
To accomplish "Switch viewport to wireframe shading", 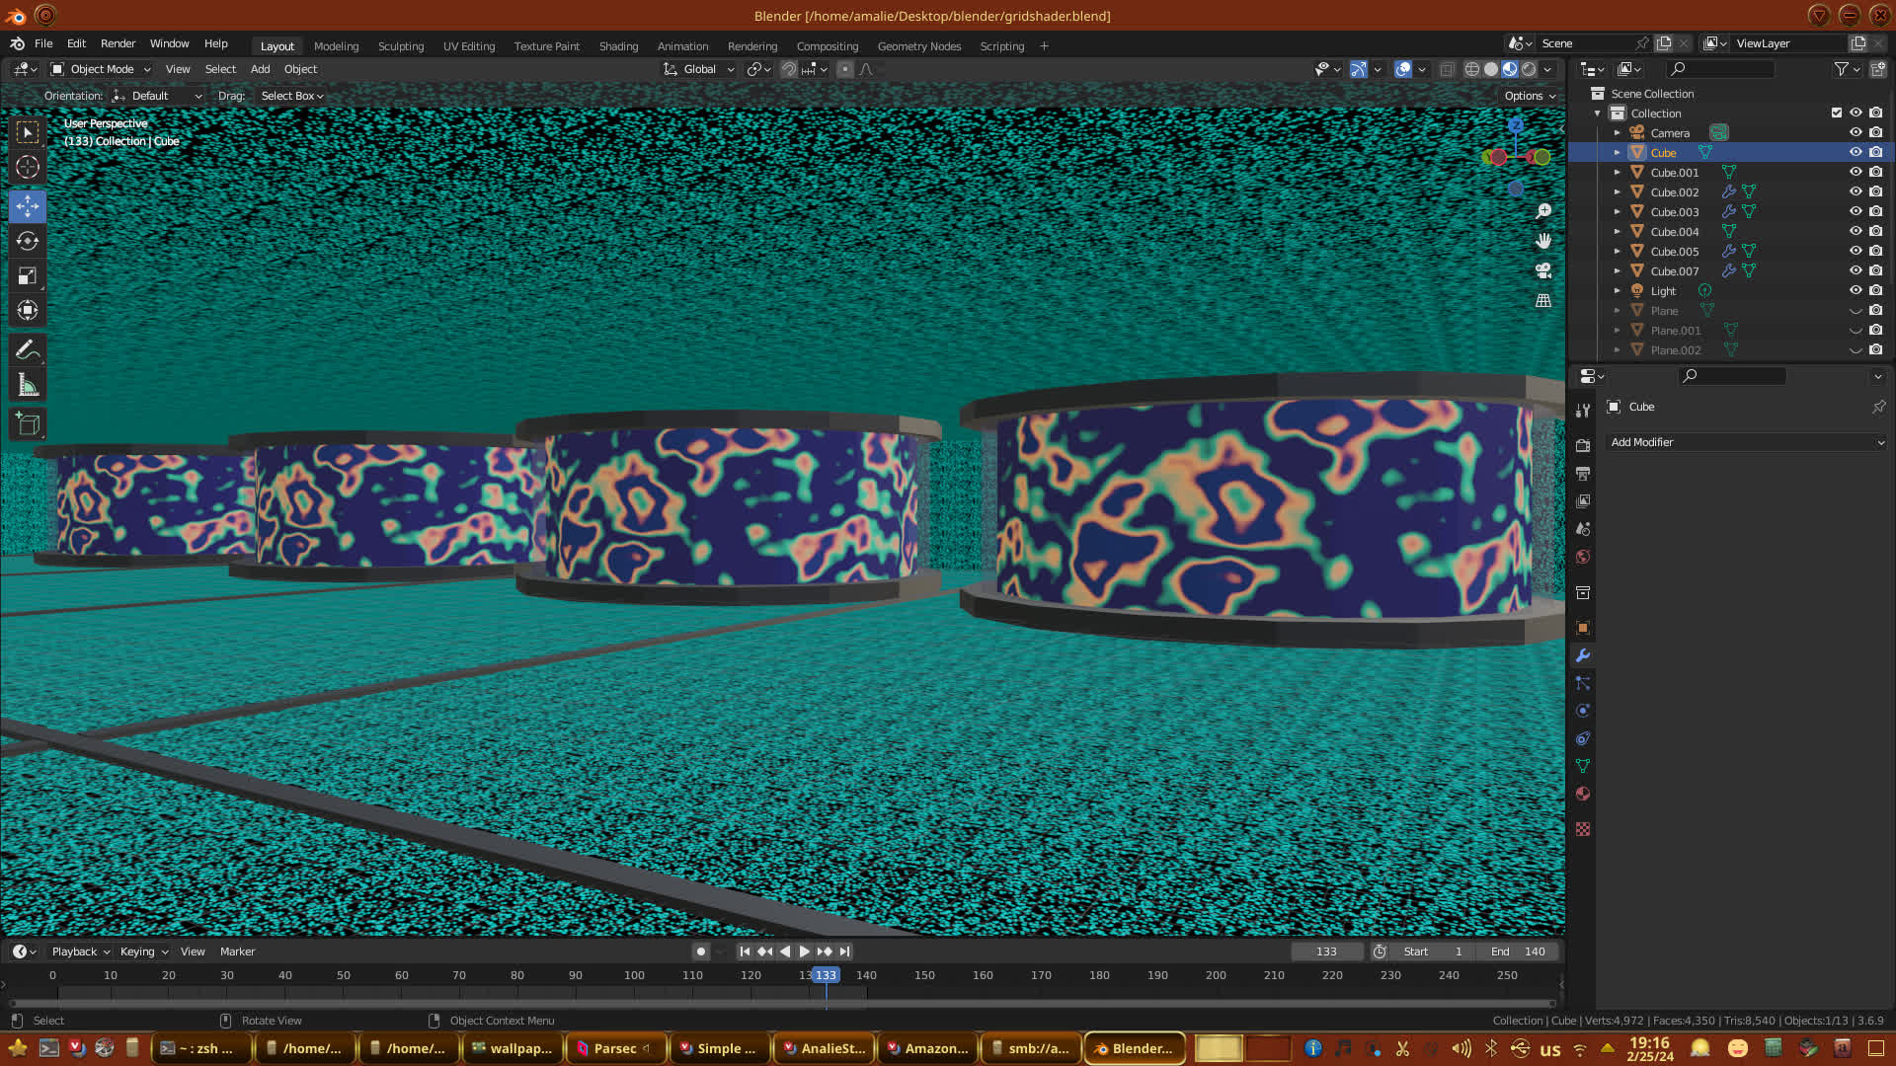I will tap(1472, 69).
